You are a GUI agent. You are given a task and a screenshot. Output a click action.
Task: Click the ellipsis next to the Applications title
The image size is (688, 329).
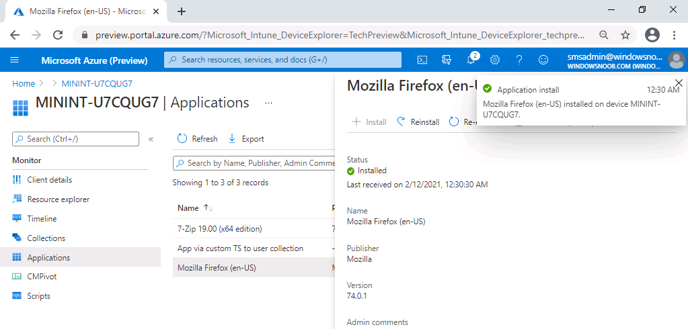268,103
